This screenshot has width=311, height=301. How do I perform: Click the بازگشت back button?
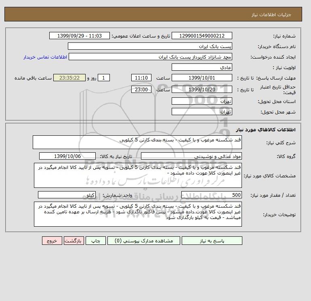74,241
